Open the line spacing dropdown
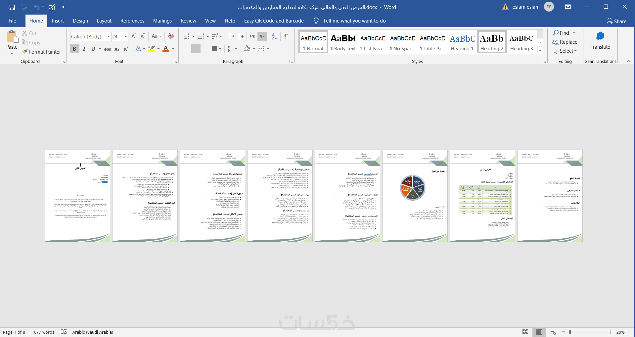The width and height of the screenshot is (635, 337). click(233, 49)
